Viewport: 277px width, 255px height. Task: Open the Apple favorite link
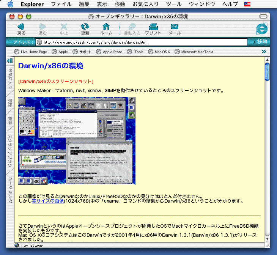(x=60, y=52)
